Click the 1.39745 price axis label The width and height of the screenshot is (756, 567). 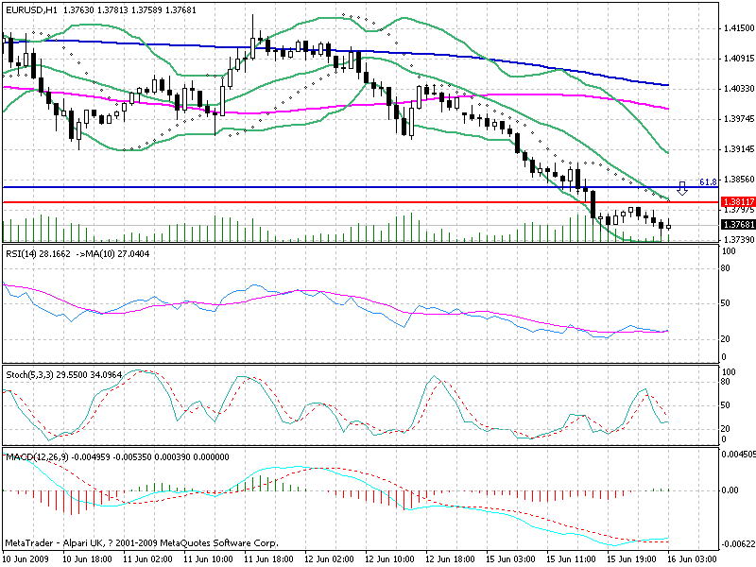(739, 119)
